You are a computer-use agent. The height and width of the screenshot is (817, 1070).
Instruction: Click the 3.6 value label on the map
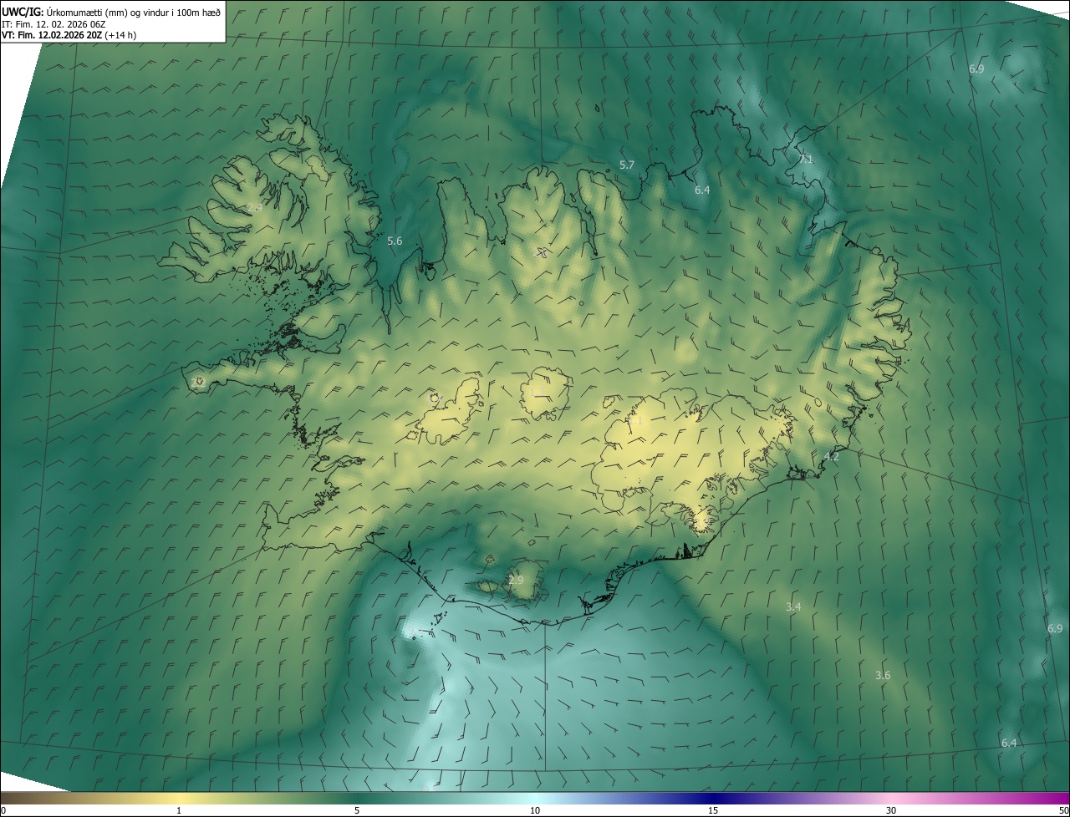click(x=883, y=675)
